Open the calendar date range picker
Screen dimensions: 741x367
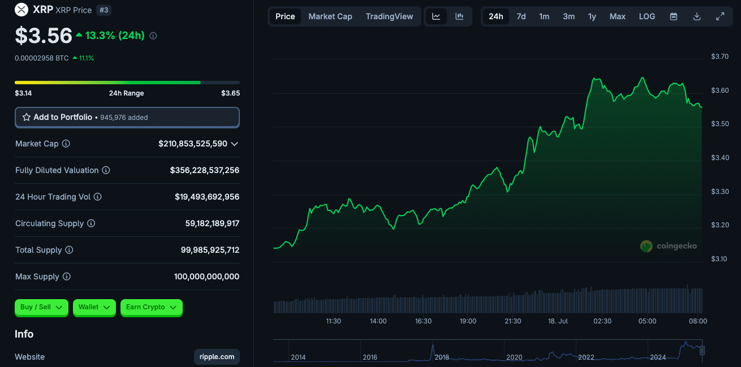[x=674, y=16]
